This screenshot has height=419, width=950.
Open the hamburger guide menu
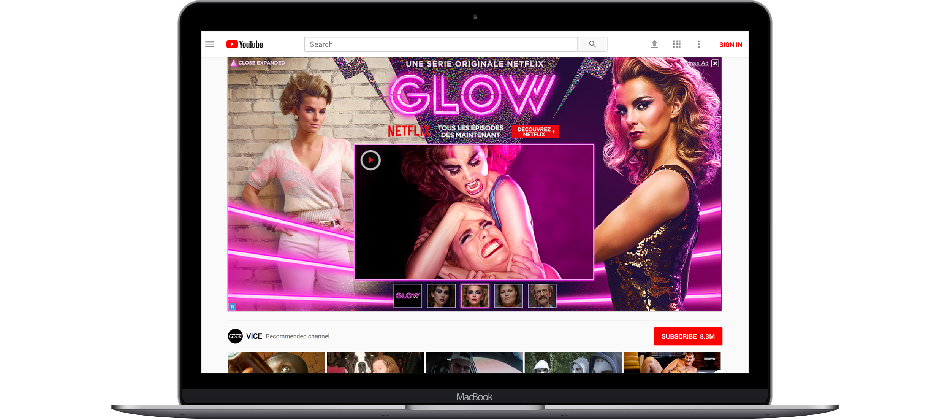pyautogui.click(x=209, y=44)
